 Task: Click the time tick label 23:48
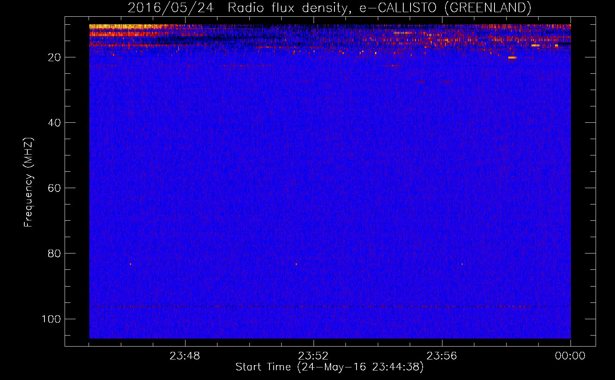pyautogui.click(x=185, y=356)
